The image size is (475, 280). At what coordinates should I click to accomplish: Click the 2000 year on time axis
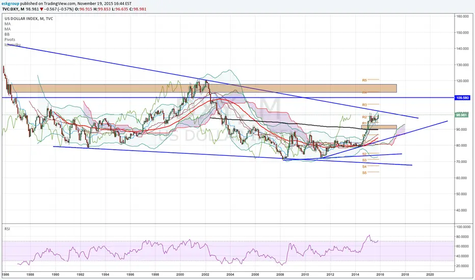coord(180,274)
